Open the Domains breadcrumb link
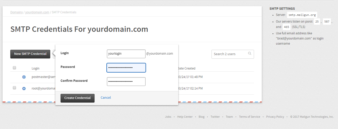Image resolution: width=338 pixels, height=129 pixels. click(16, 12)
